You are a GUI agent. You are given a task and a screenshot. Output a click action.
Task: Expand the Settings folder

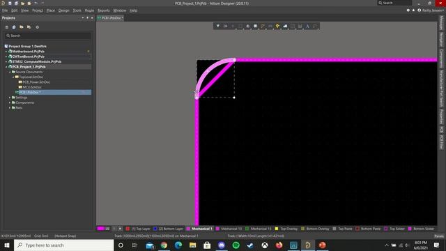click(x=10, y=98)
